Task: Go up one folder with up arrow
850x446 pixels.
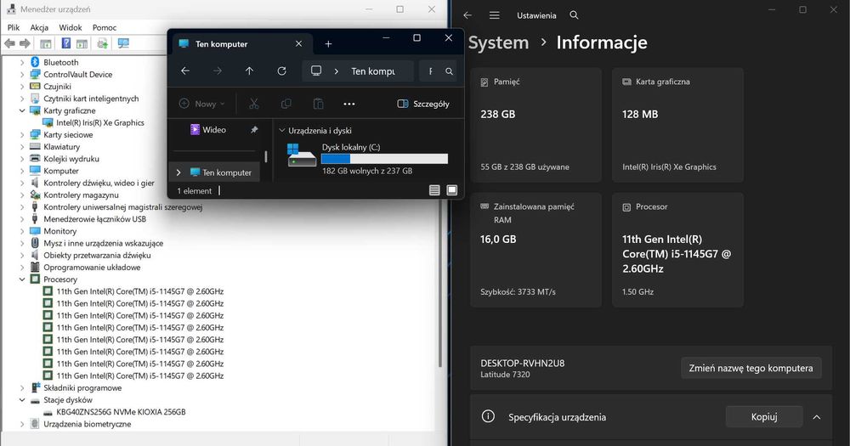Action: coord(249,71)
